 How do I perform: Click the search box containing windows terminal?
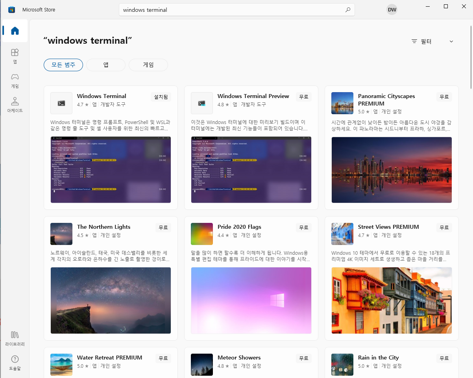[x=236, y=10]
